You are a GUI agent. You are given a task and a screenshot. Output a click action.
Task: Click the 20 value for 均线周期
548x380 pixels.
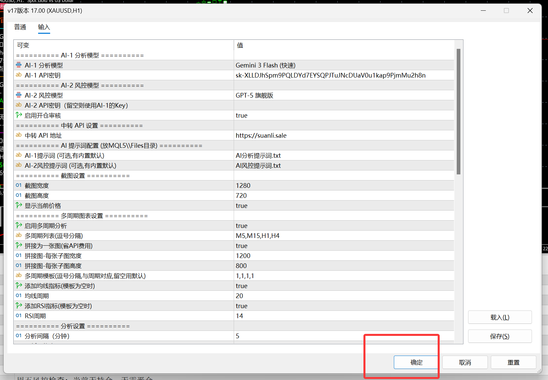pyautogui.click(x=239, y=296)
